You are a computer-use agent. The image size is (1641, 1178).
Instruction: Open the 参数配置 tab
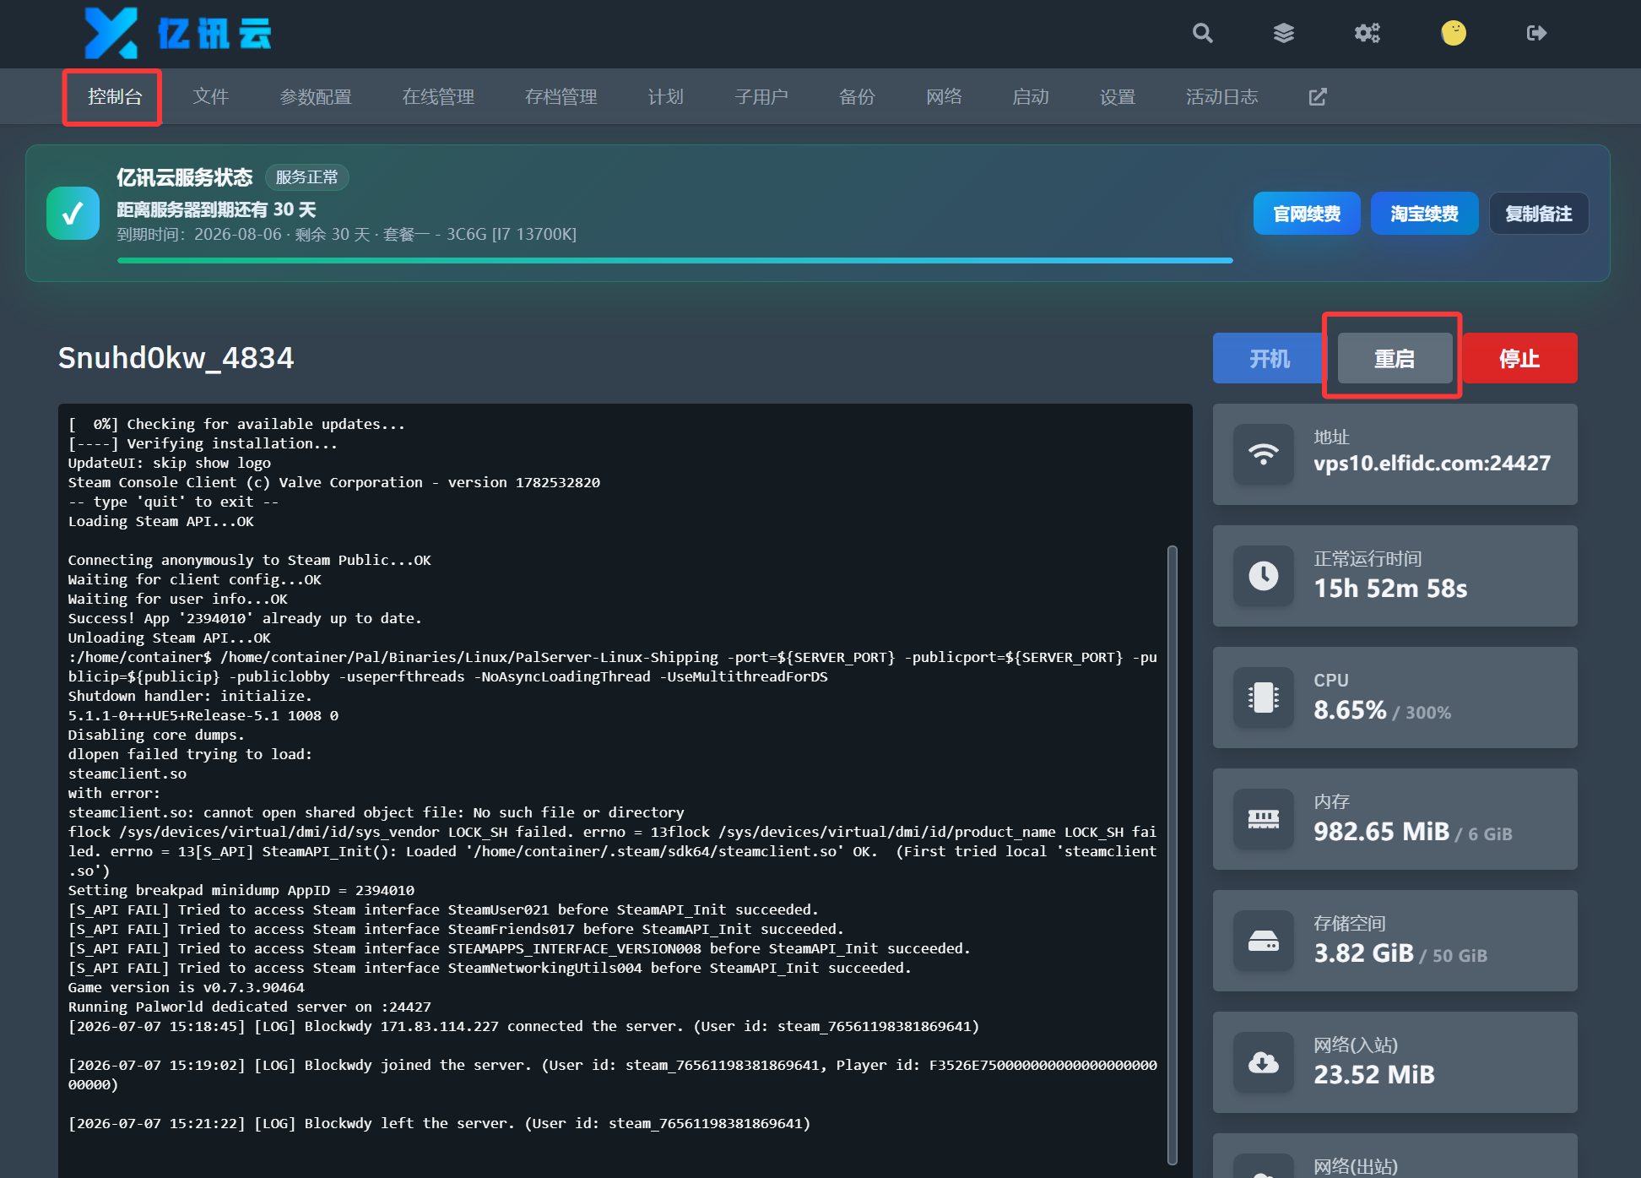pyautogui.click(x=316, y=97)
